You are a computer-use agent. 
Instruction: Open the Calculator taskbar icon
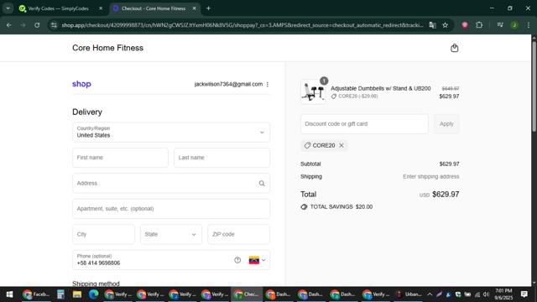click(x=60, y=294)
